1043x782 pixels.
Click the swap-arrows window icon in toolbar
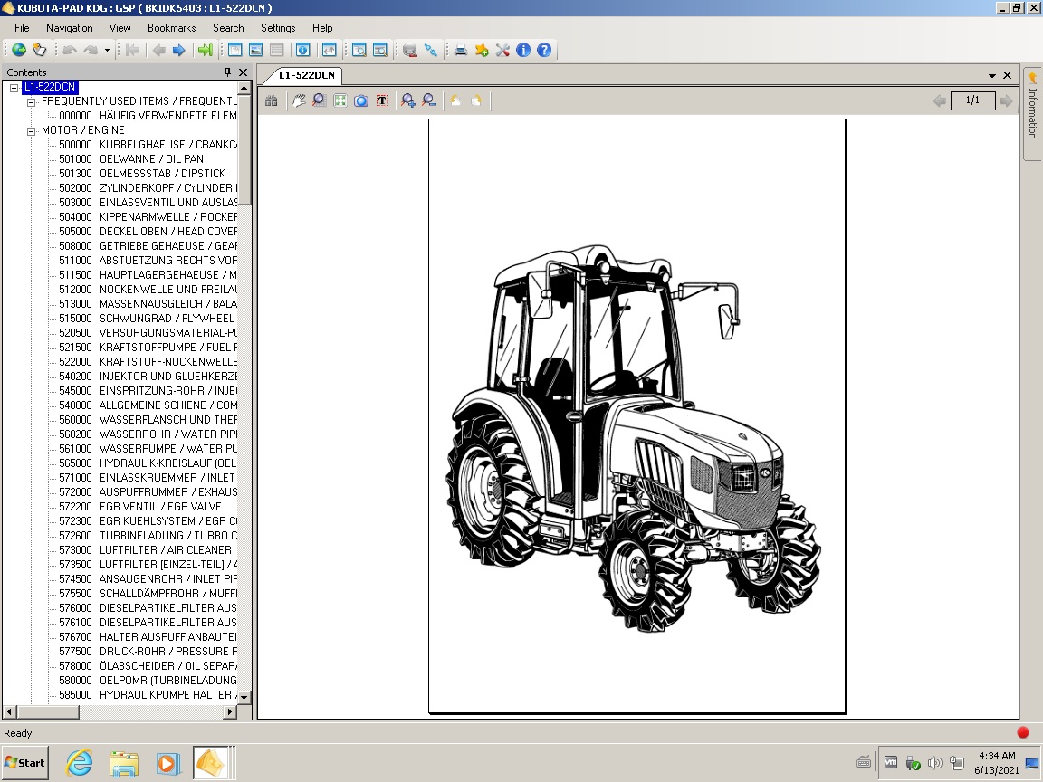(x=330, y=50)
